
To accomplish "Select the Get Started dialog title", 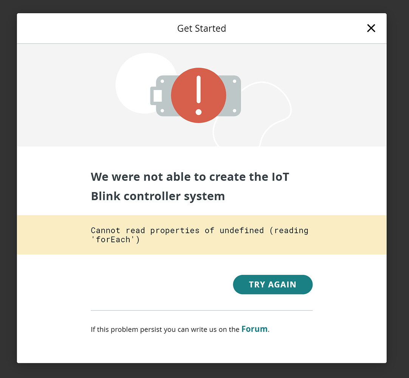I will 201,28.
